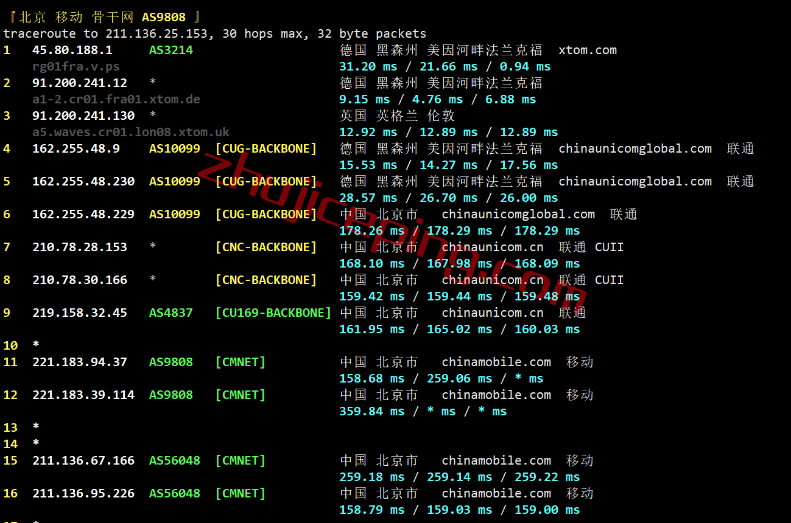This screenshot has width=791, height=523.
Task: Click the [CU169-BACKBONE] tag
Action: click(x=273, y=313)
